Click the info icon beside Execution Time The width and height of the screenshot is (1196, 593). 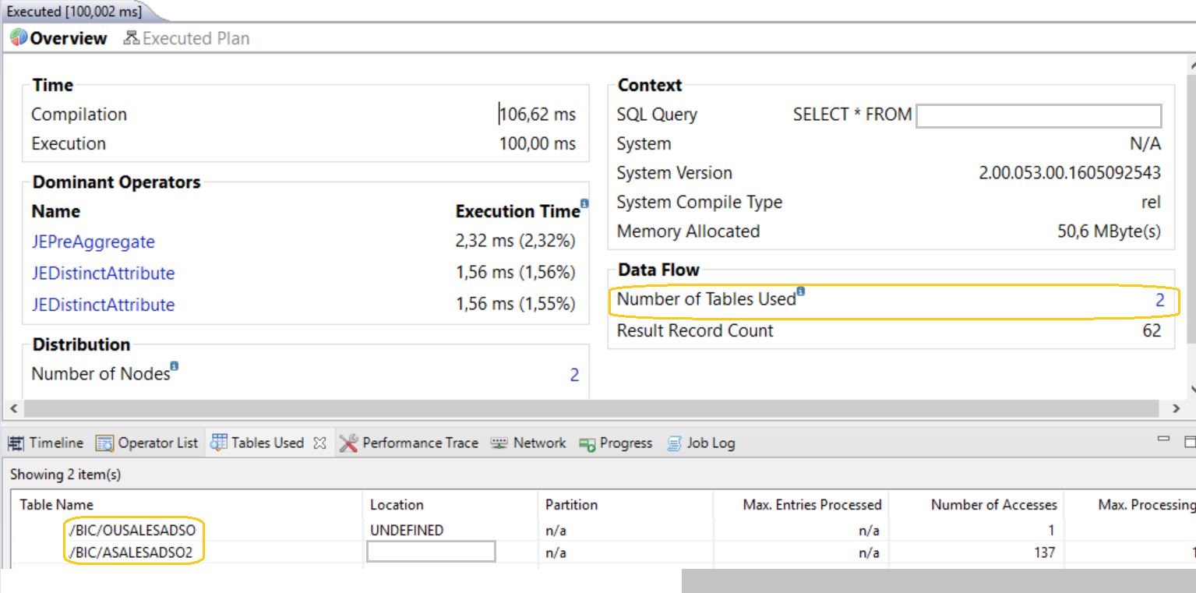(584, 204)
